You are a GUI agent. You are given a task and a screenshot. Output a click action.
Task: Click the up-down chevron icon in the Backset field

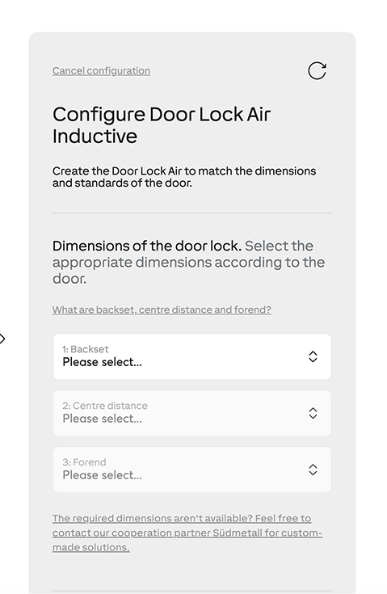[x=313, y=356]
